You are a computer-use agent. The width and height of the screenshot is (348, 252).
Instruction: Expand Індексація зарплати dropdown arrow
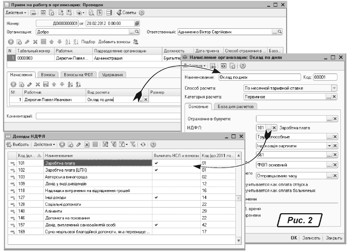tap(329, 146)
